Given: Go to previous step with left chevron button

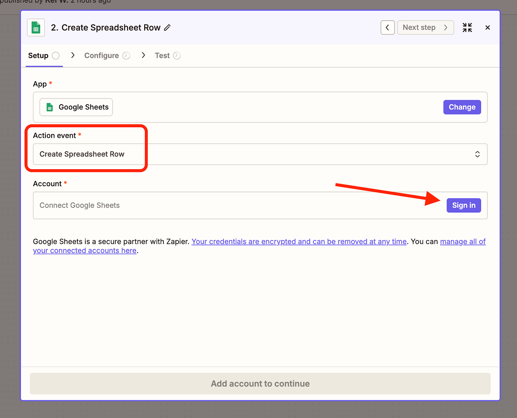Looking at the screenshot, I should [x=387, y=27].
